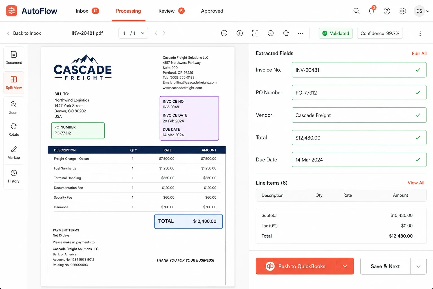Open the help question mark icon
Viewport: 433px width, 289px height.
coord(387,11)
